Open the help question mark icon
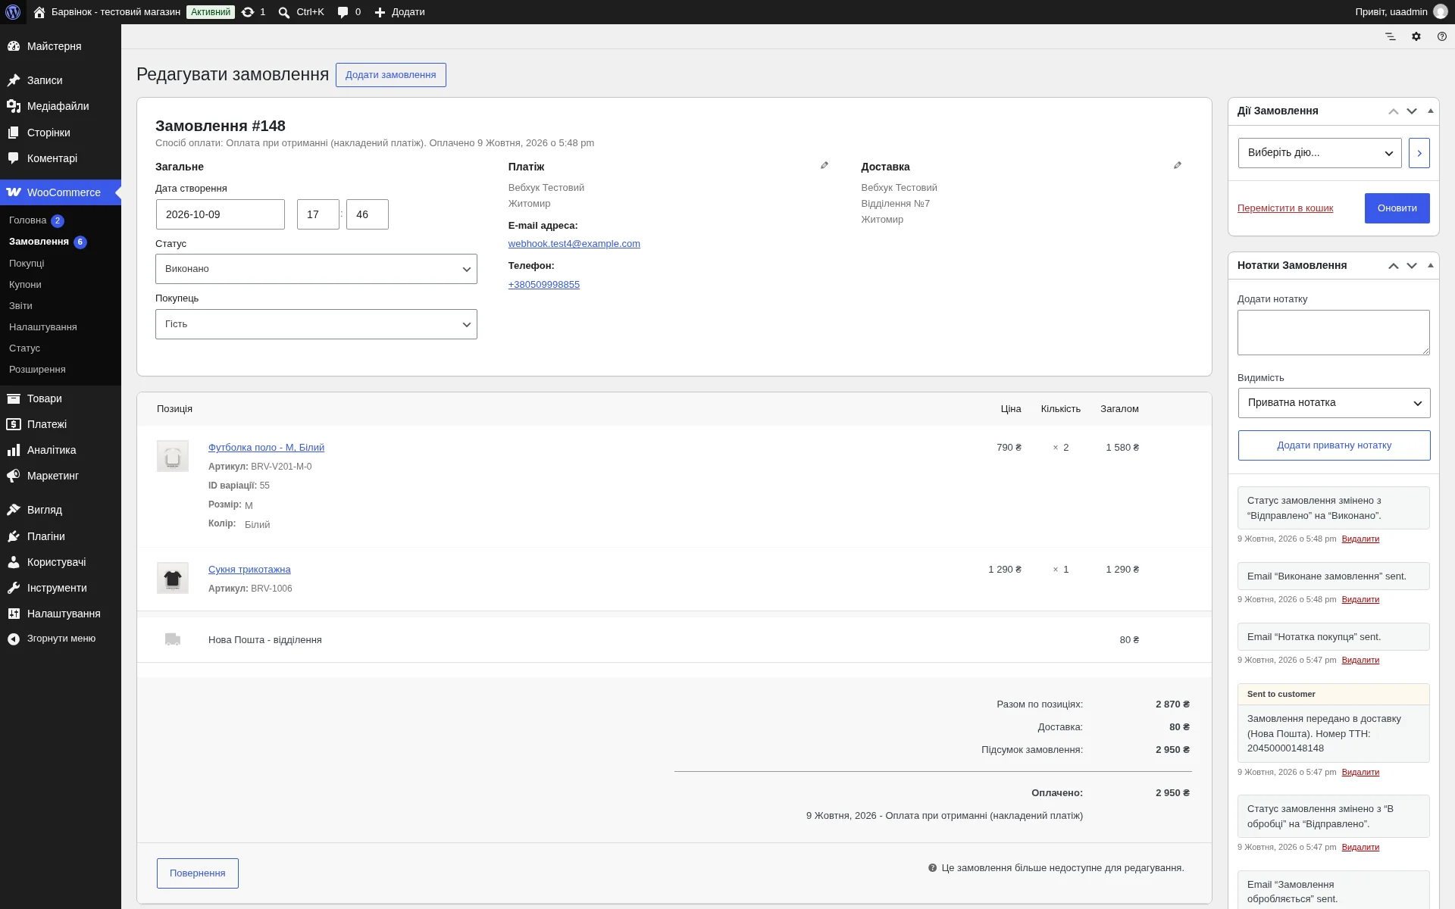Screen dimensions: 1455x909 click(1442, 36)
